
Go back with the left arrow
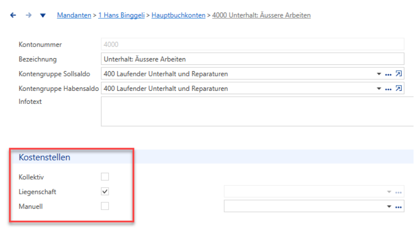[13, 15]
